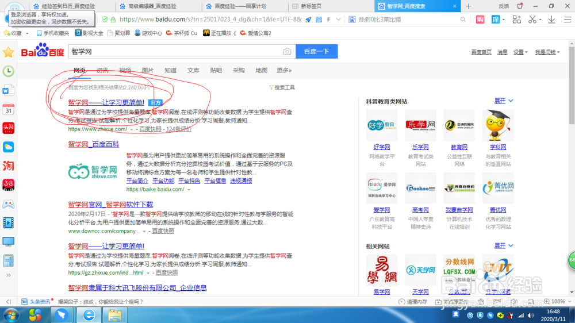Open the 手机收藏夹 bookmark

click(52, 33)
